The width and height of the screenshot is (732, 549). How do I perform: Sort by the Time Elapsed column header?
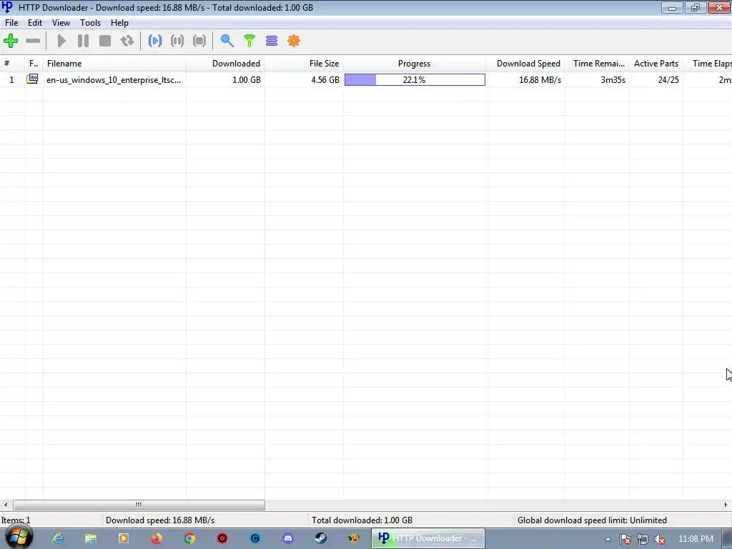point(708,64)
